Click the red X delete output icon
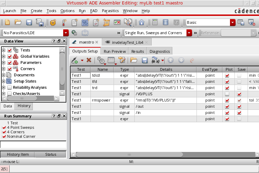Image resolution: width=259 pixels, height=173 pixels. pos(89,60)
